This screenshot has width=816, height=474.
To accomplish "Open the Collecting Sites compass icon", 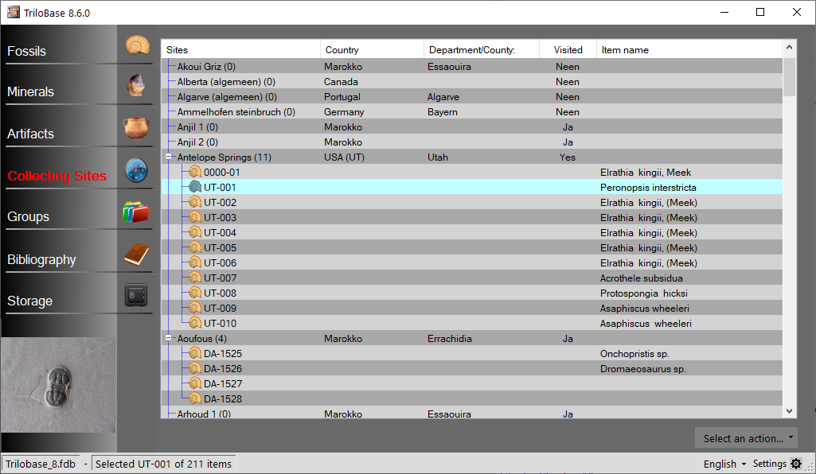I will pyautogui.click(x=136, y=170).
